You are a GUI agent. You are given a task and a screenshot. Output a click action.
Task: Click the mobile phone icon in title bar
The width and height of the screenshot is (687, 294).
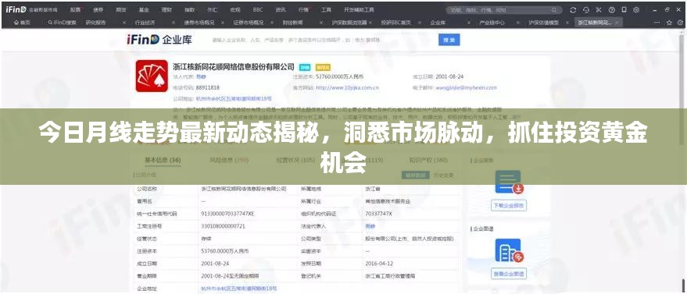pos(624,9)
